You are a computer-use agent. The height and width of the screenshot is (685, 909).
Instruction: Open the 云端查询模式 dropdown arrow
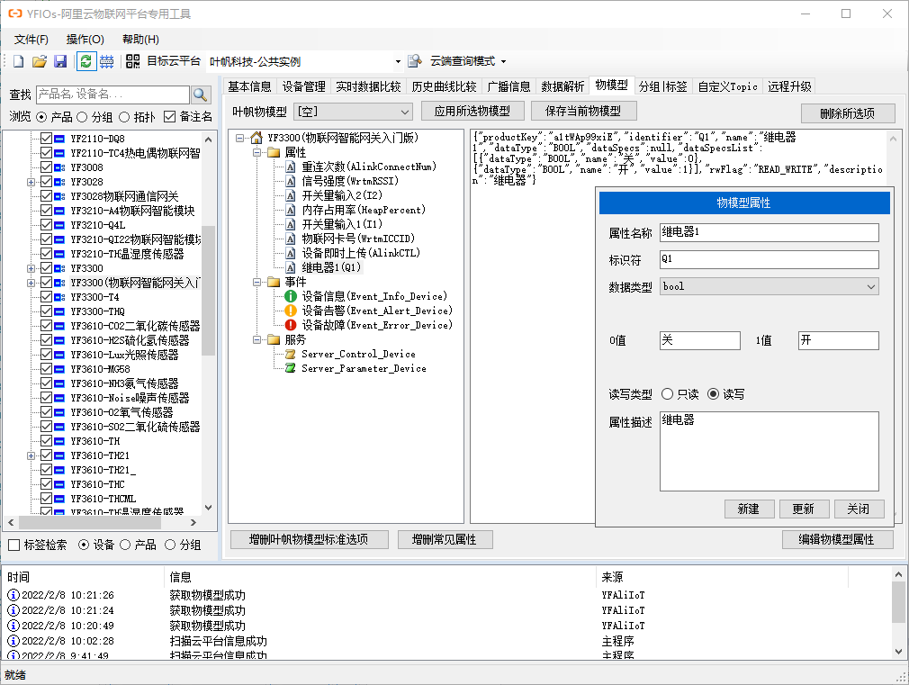[503, 61]
